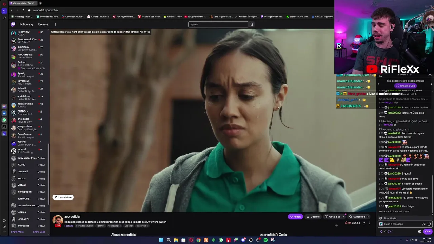The height and width of the screenshot is (244, 434).
Task: Click Show More followed channels
Action: tap(17, 232)
